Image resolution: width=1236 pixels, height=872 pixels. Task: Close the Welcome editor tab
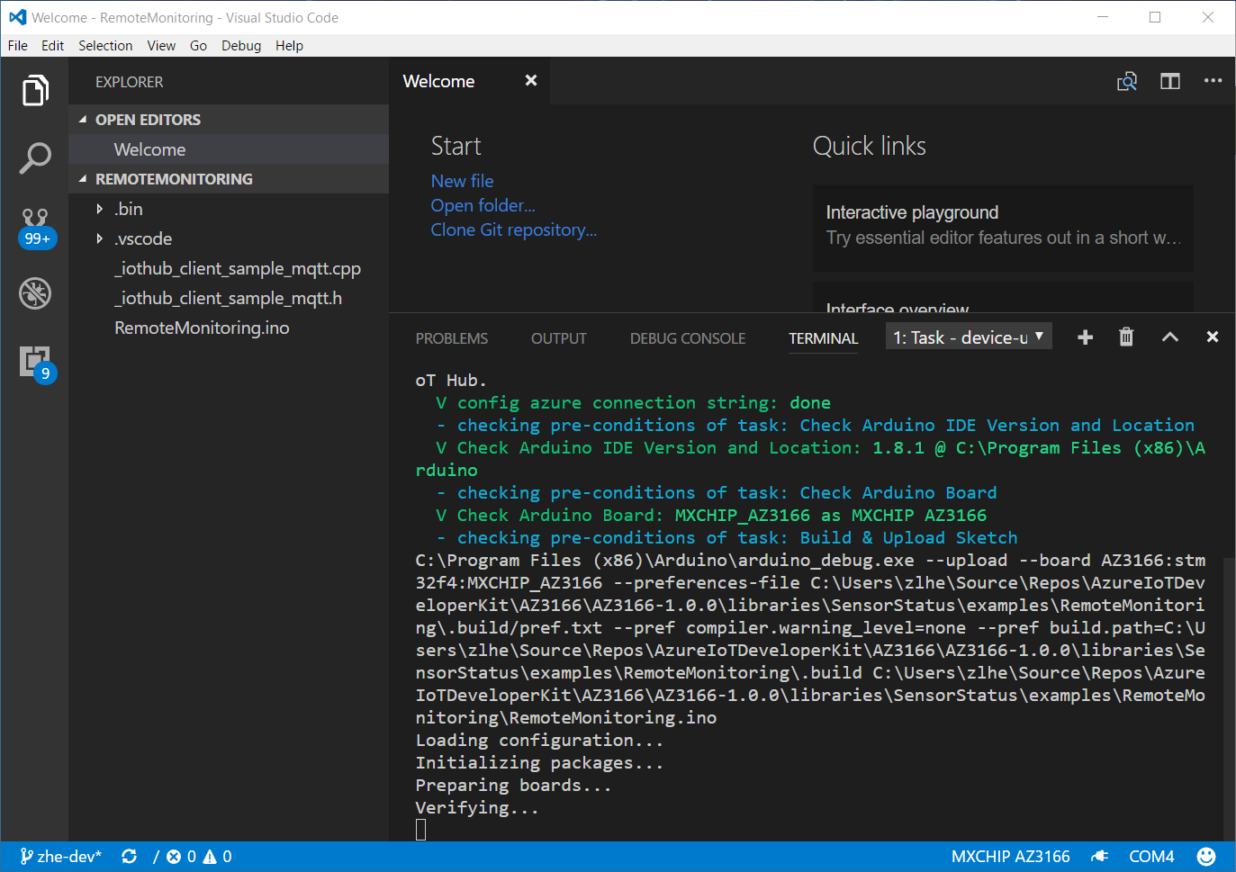click(x=531, y=80)
